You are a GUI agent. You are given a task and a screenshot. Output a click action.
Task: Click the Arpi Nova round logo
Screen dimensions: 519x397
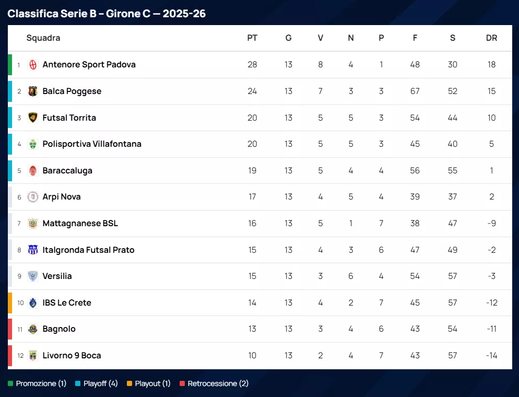(33, 197)
